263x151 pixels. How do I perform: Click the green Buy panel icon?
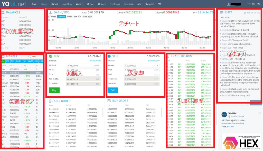[x=51, y=56]
